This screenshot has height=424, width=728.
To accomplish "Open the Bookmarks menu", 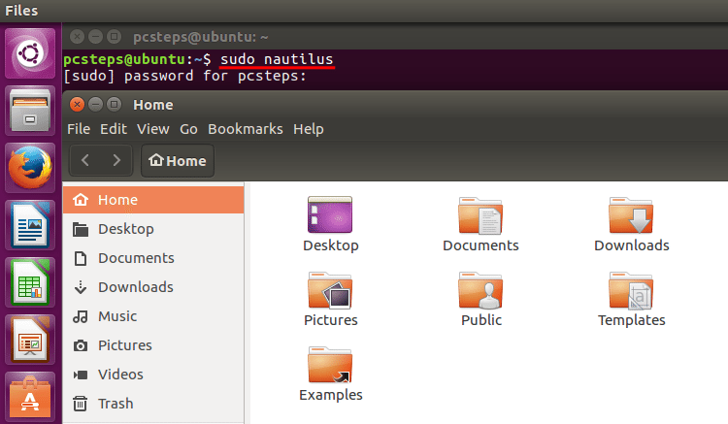I will pyautogui.click(x=246, y=129).
